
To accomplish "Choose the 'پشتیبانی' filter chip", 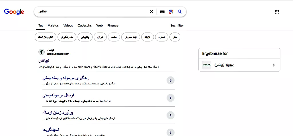I will click(x=85, y=37).
